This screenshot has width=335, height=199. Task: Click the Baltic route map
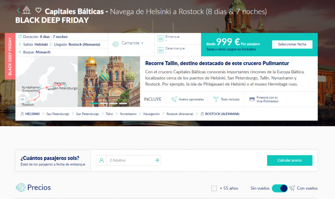[46, 82]
